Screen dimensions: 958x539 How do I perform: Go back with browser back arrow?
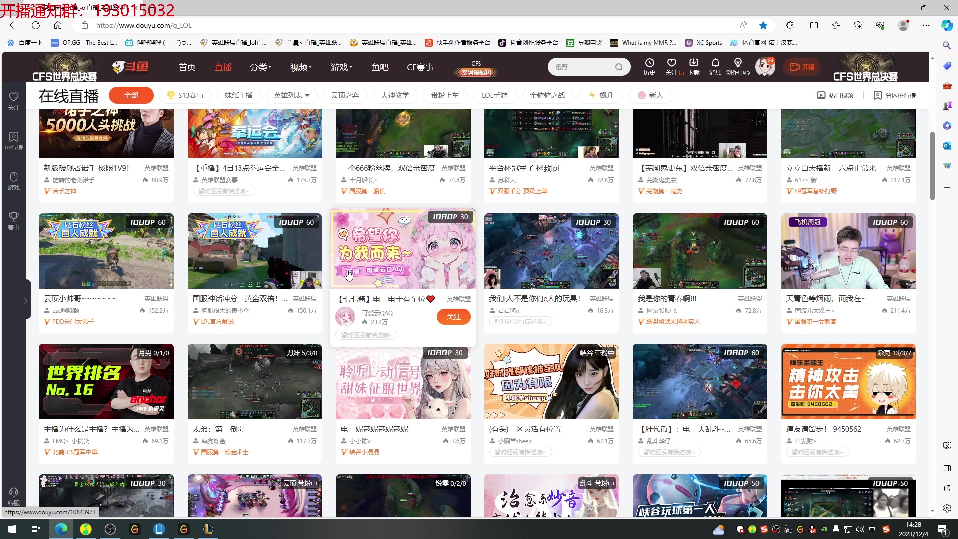[14, 25]
